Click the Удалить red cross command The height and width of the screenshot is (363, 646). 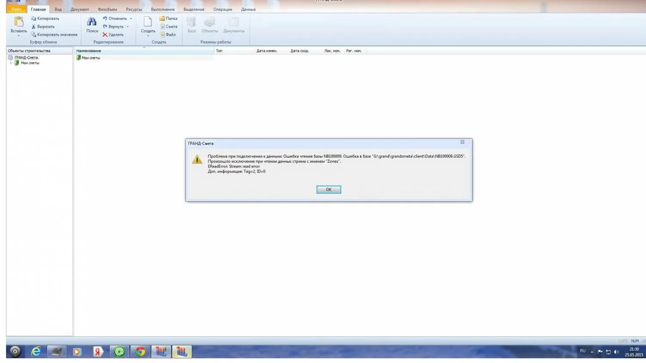[x=113, y=35]
